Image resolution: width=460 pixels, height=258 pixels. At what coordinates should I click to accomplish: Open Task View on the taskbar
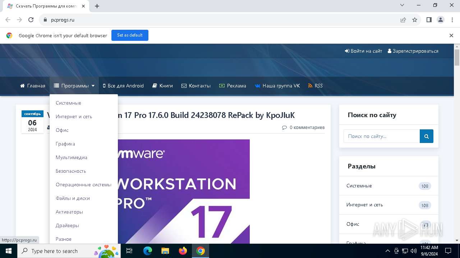(129, 251)
